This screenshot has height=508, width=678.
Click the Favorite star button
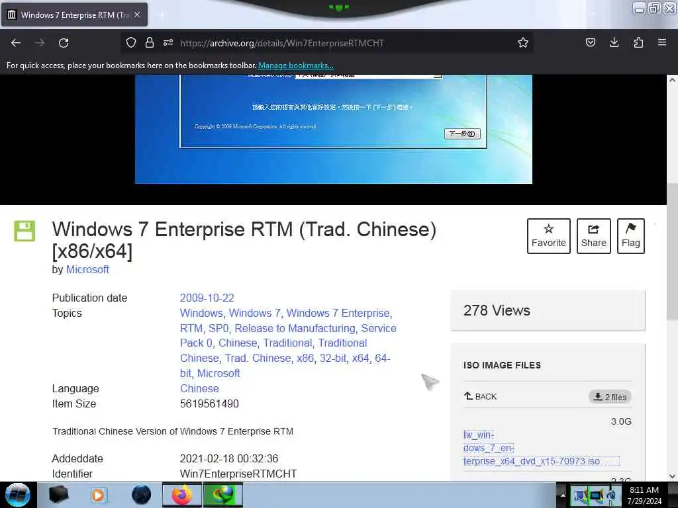tap(549, 236)
